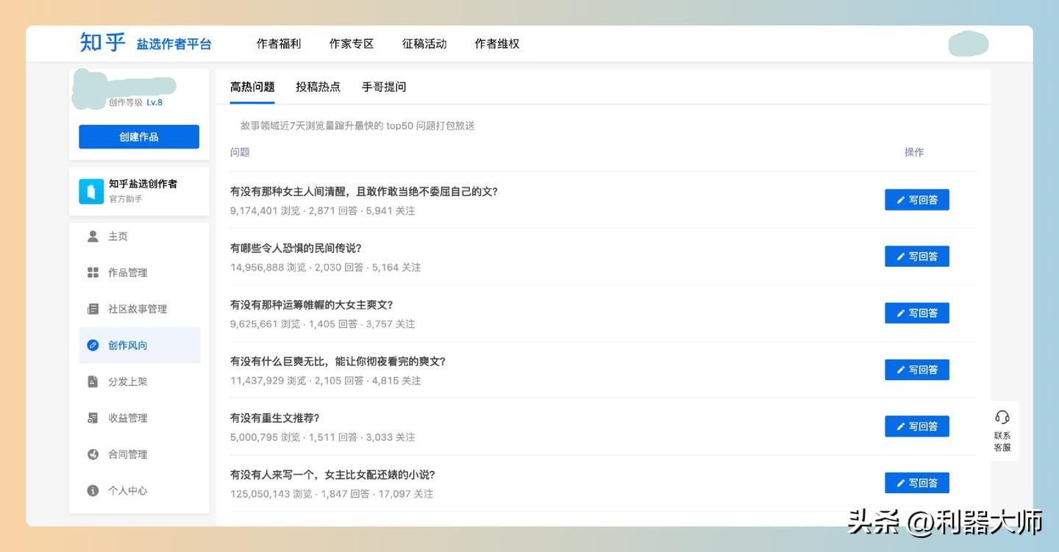Click the 合同管理 sidebar icon
The height and width of the screenshot is (552, 1059).
tap(93, 454)
